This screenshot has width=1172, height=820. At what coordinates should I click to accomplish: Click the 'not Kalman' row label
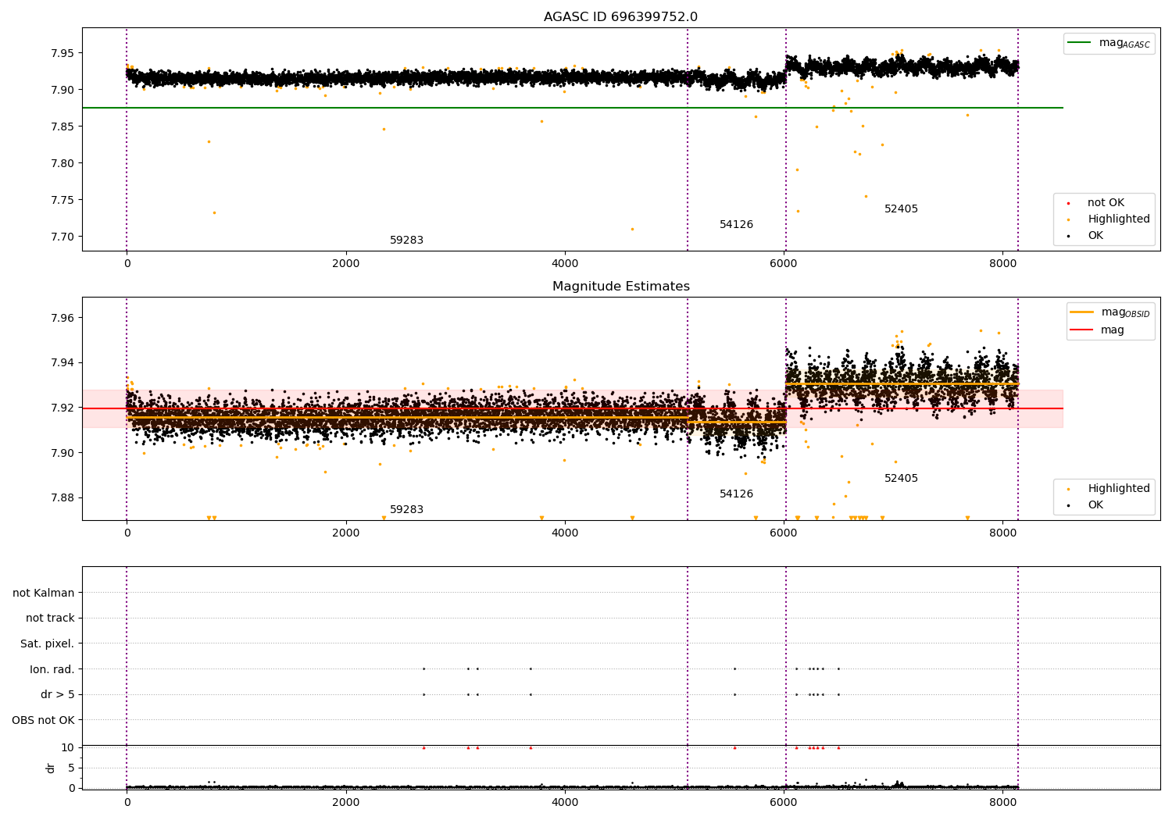click(44, 594)
